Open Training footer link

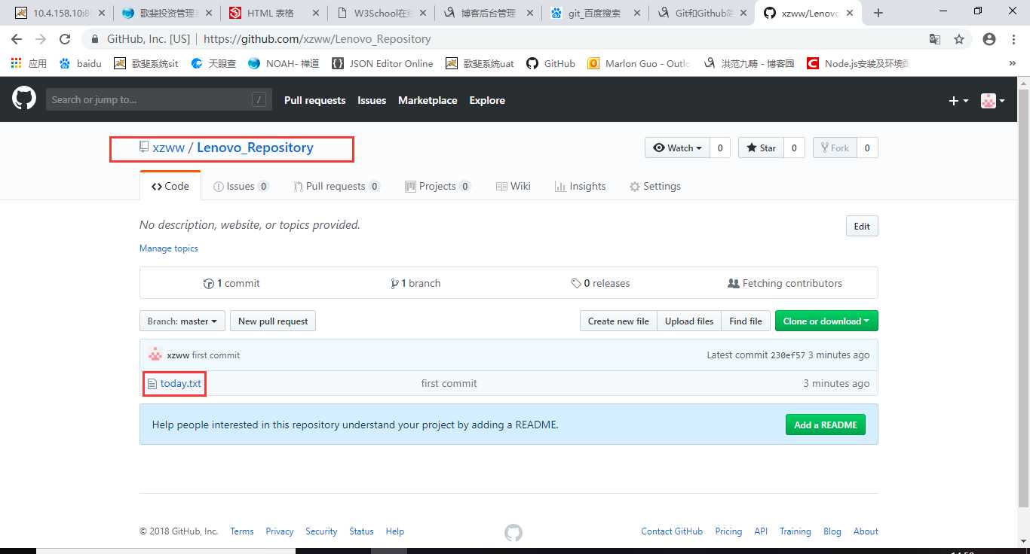coord(795,531)
